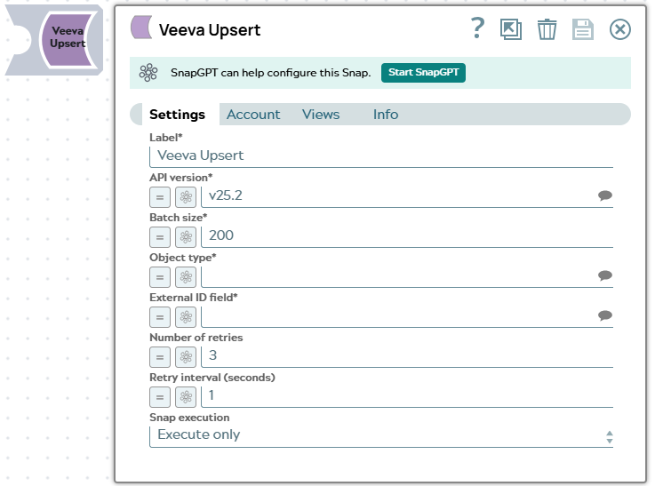Open SnapGPT icon for Batch size

point(186,237)
